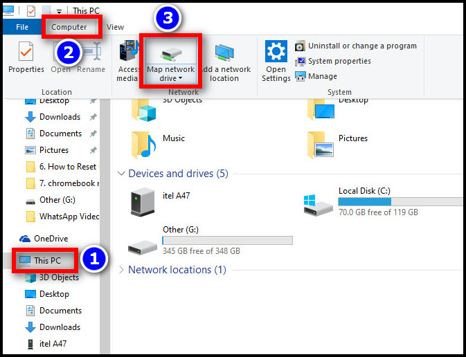This screenshot has width=466, height=357.
Task: Click the '70.0 GB free of 119 GB' text
Action: pyautogui.click(x=378, y=212)
